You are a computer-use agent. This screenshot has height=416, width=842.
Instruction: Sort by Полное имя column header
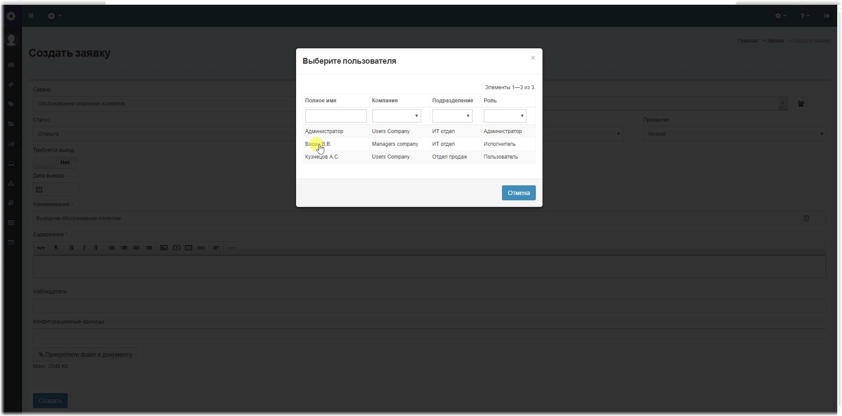coord(320,101)
